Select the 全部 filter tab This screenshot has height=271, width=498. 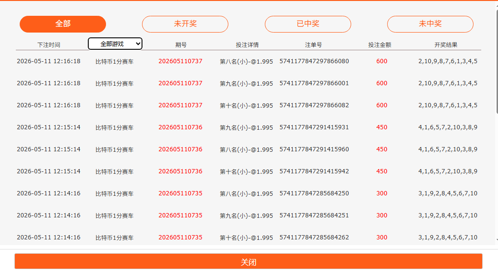[62, 24]
